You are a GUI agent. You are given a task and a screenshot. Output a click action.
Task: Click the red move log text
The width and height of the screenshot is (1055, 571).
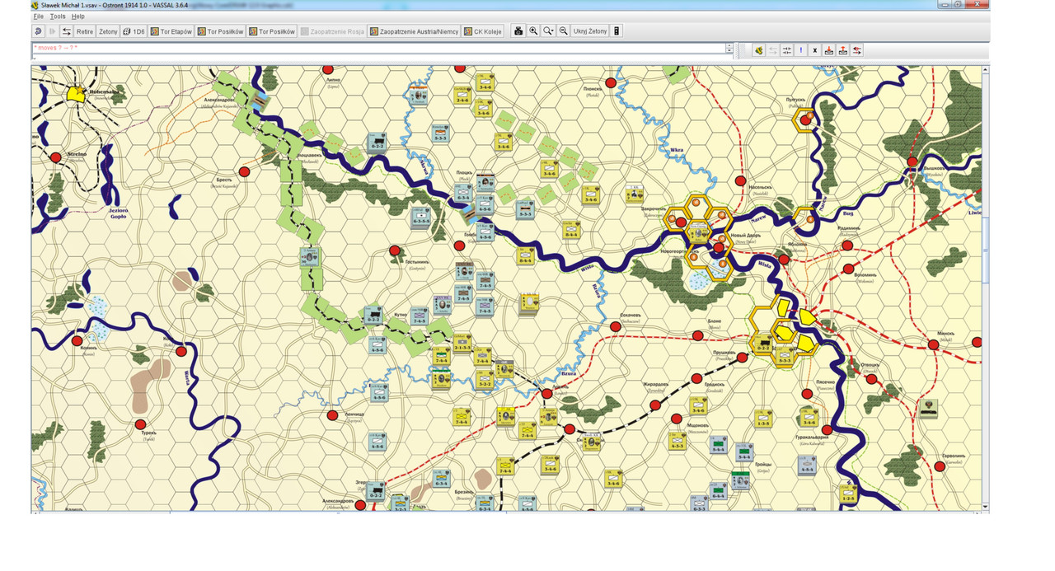pos(54,48)
